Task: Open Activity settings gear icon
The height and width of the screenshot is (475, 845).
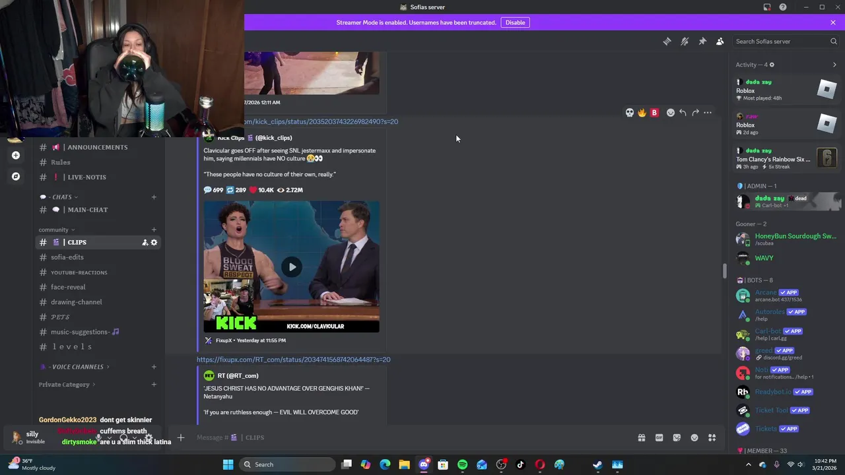Action: pyautogui.click(x=772, y=65)
